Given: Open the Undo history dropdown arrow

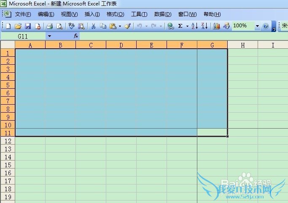Looking at the screenshot, I should pos(146,26).
